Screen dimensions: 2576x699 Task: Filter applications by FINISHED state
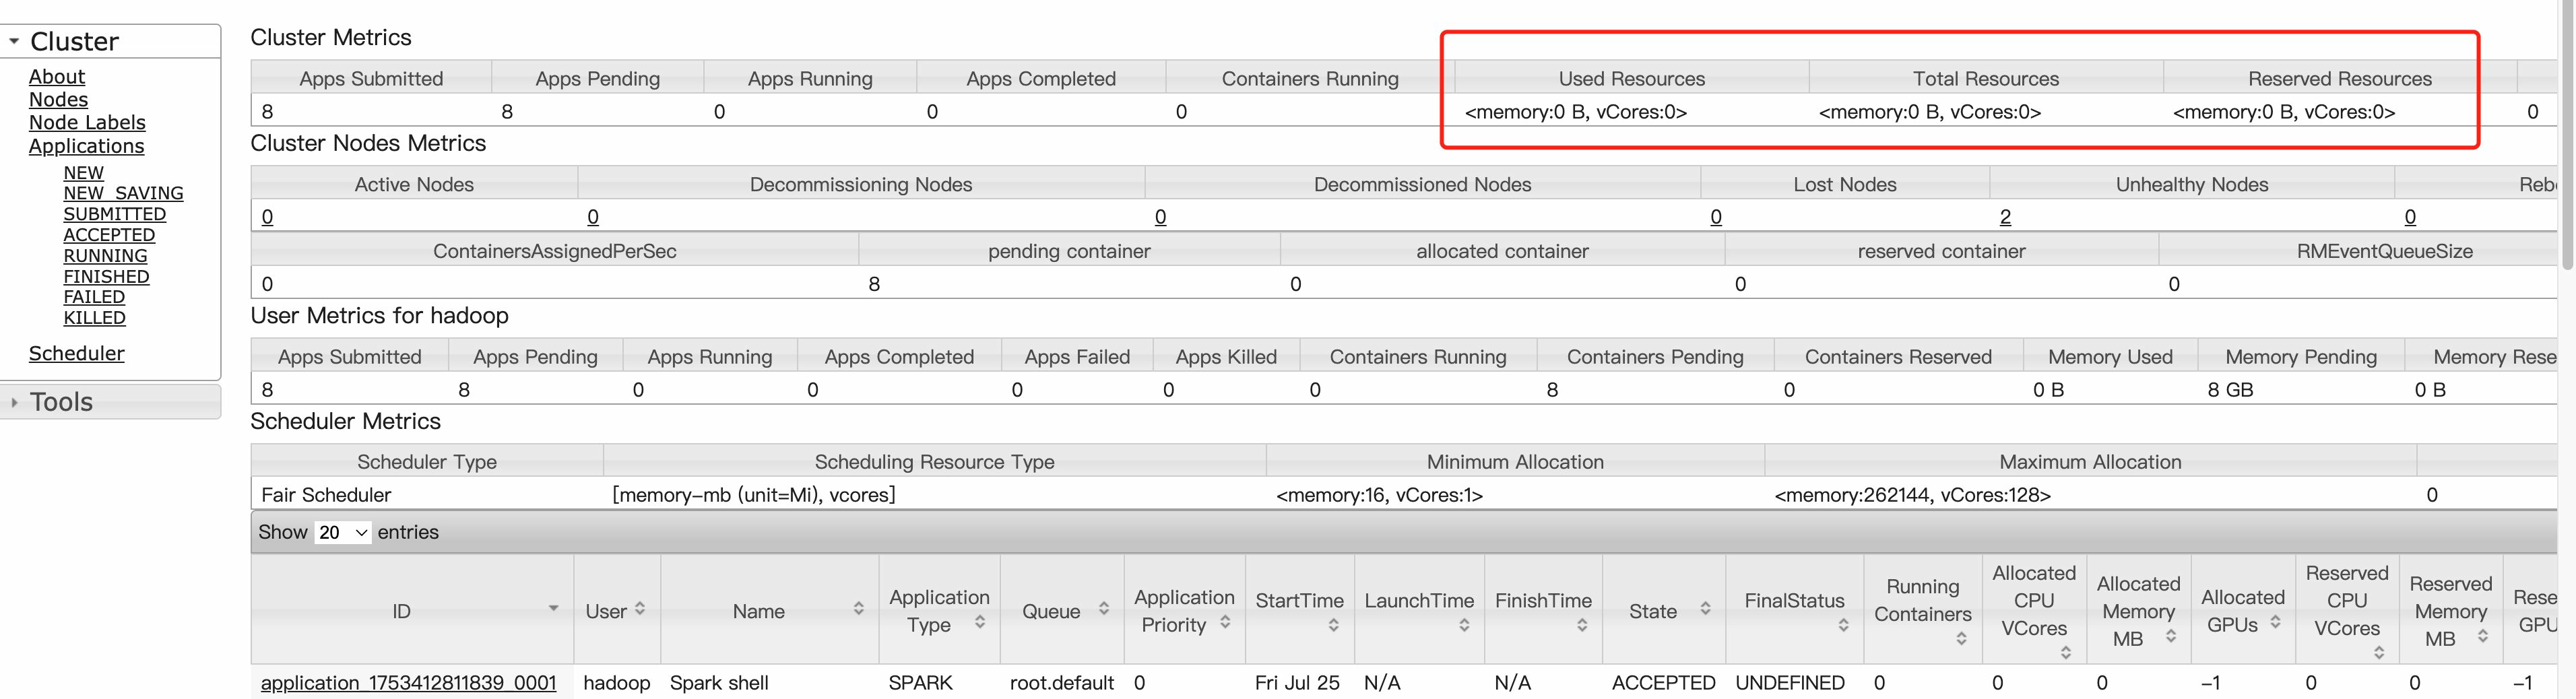[106, 277]
